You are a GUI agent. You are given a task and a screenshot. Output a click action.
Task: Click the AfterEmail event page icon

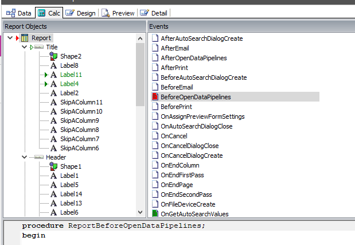click(155, 48)
